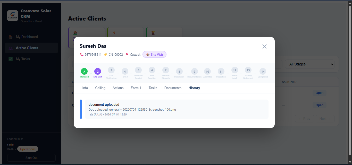The height and width of the screenshot is (165, 352).
Task: Click the Creovate logo icon in sidebar
Action: click(13, 16)
